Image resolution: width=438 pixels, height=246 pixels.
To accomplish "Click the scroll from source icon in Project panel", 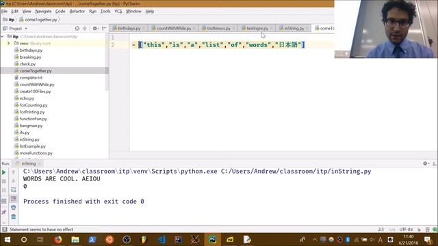I will [x=77, y=29].
